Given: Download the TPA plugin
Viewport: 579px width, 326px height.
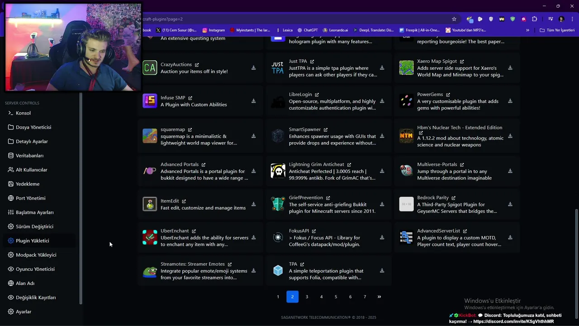Looking at the screenshot, I should [382, 271].
